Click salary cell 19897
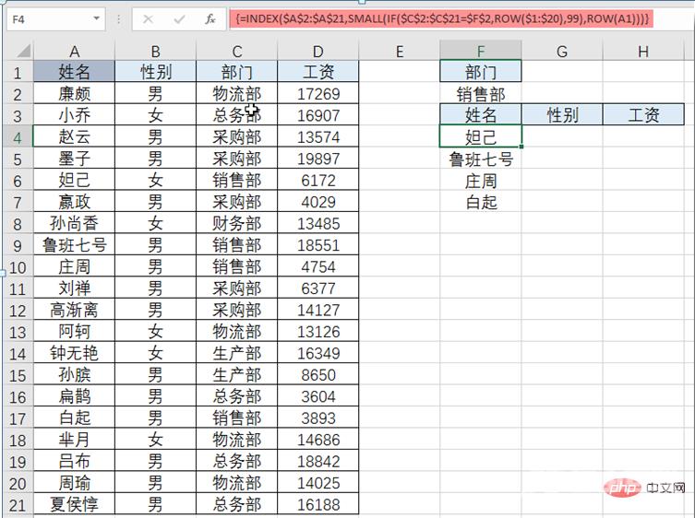The image size is (695, 518). [x=318, y=159]
